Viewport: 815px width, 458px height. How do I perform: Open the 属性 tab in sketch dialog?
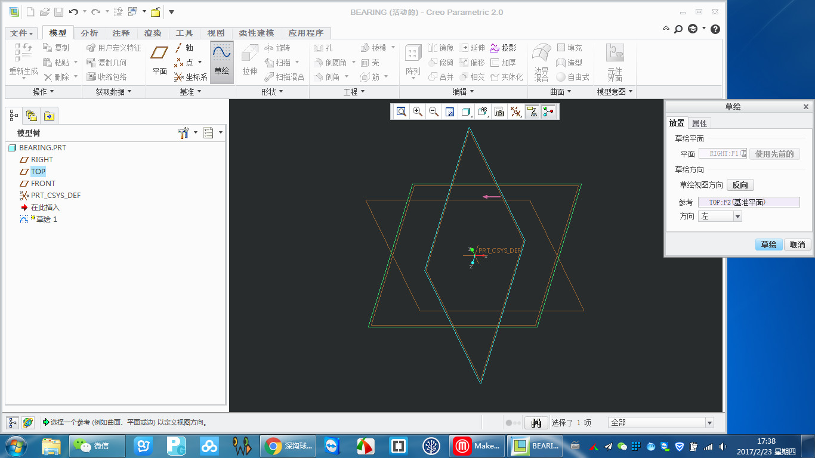(x=699, y=123)
